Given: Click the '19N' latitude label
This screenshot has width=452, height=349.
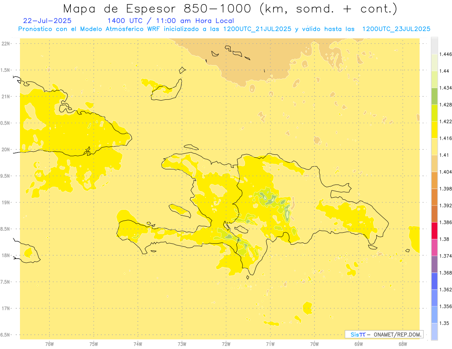Looking at the screenshot, I should 6,203.
